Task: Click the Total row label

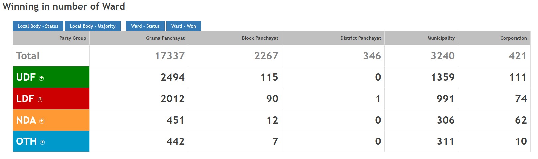Action: click(x=28, y=56)
